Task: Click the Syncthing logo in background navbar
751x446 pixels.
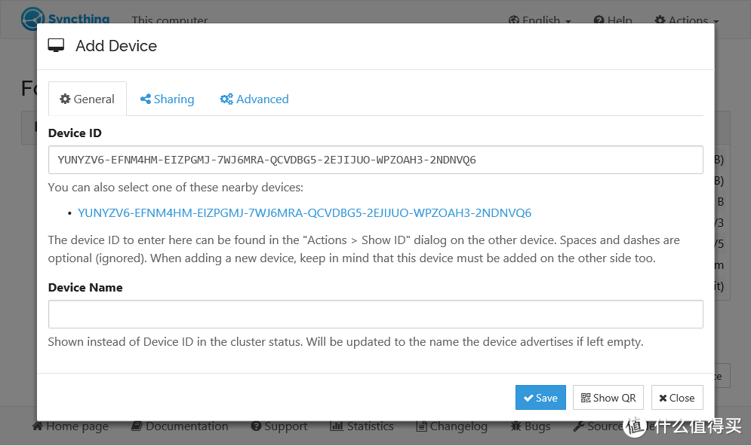Action: point(65,19)
